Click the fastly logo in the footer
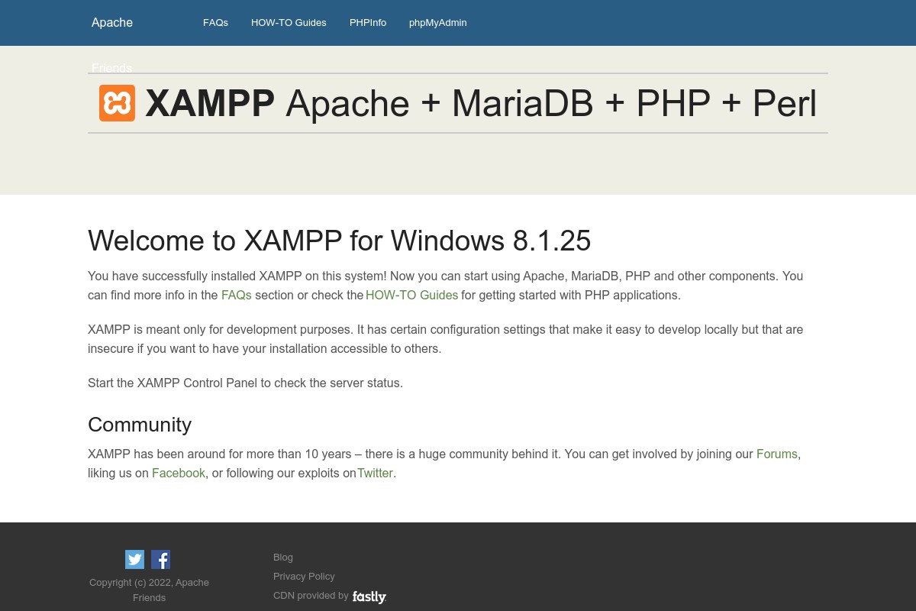916x611 pixels. [x=369, y=596]
